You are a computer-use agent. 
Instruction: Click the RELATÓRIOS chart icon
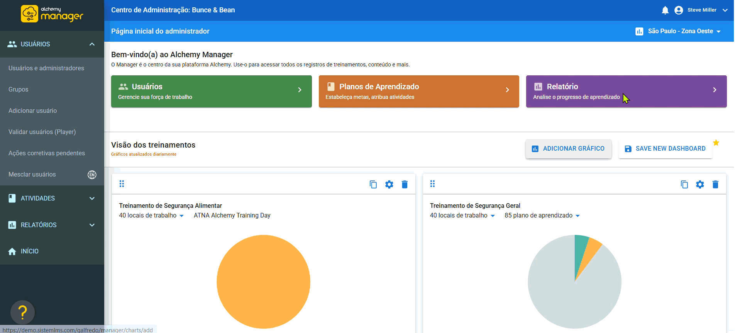pyautogui.click(x=12, y=225)
